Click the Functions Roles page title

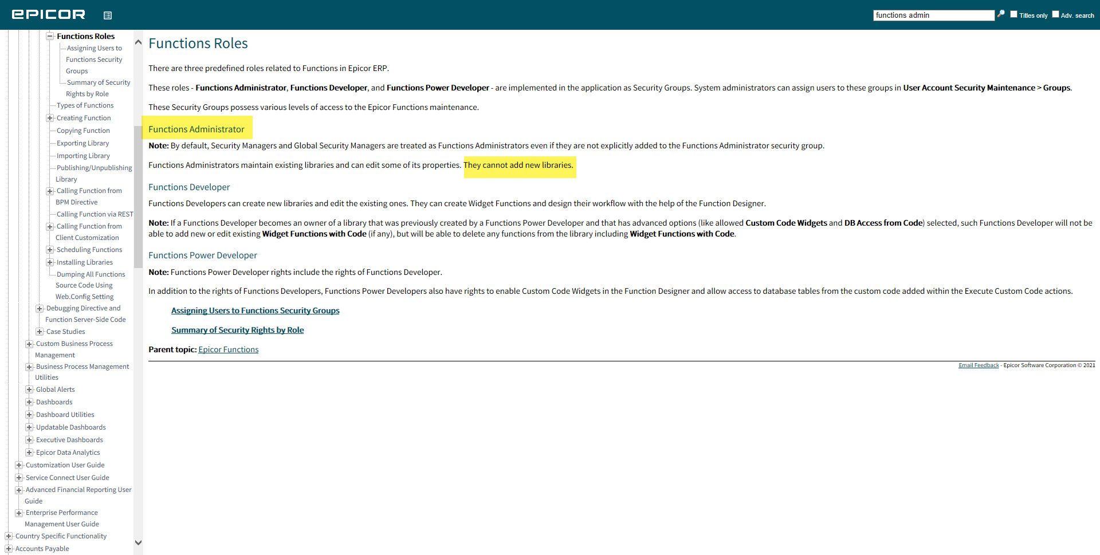coord(198,44)
